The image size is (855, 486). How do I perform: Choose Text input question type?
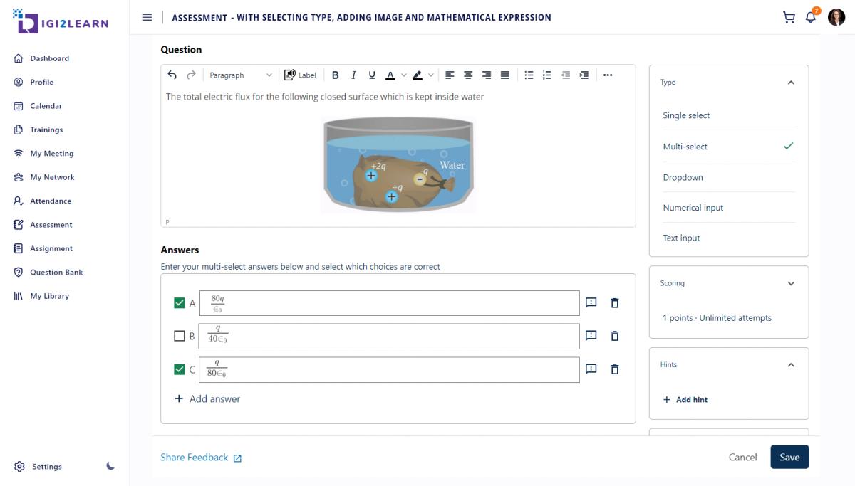pos(728,238)
